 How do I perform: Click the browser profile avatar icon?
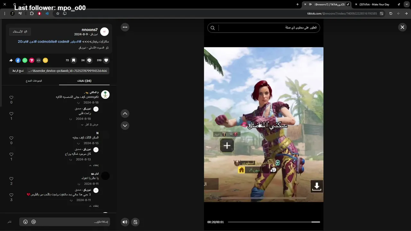pos(12,13)
